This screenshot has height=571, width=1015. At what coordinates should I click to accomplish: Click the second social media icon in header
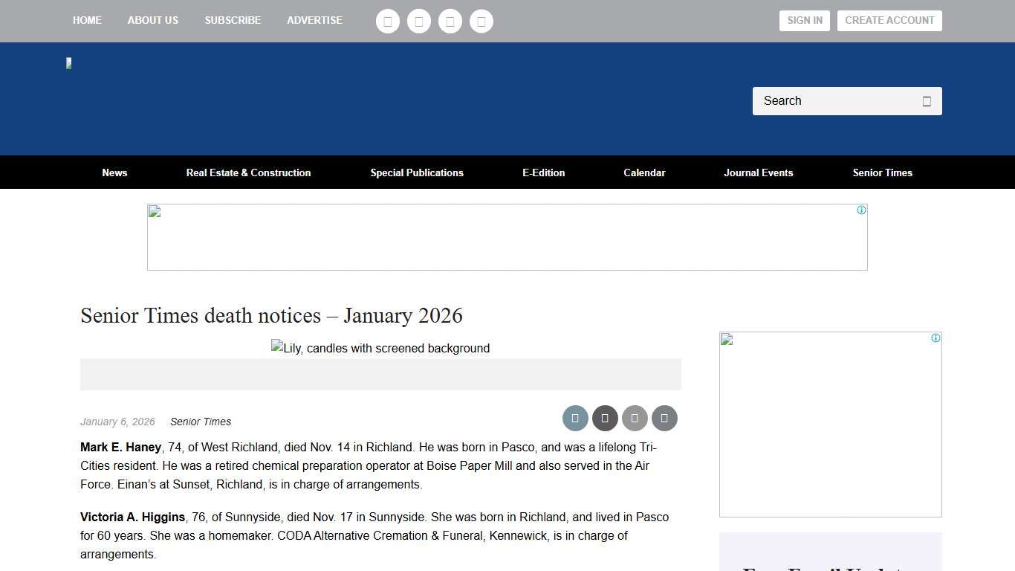click(418, 21)
